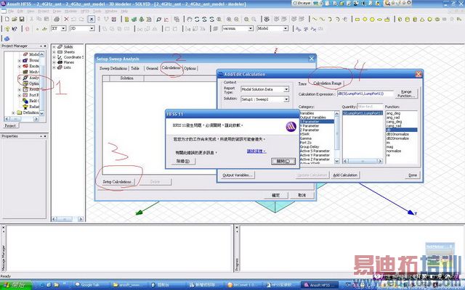
Task: Click the right-hand button in HFSS 11 dialog
Action: point(283,161)
